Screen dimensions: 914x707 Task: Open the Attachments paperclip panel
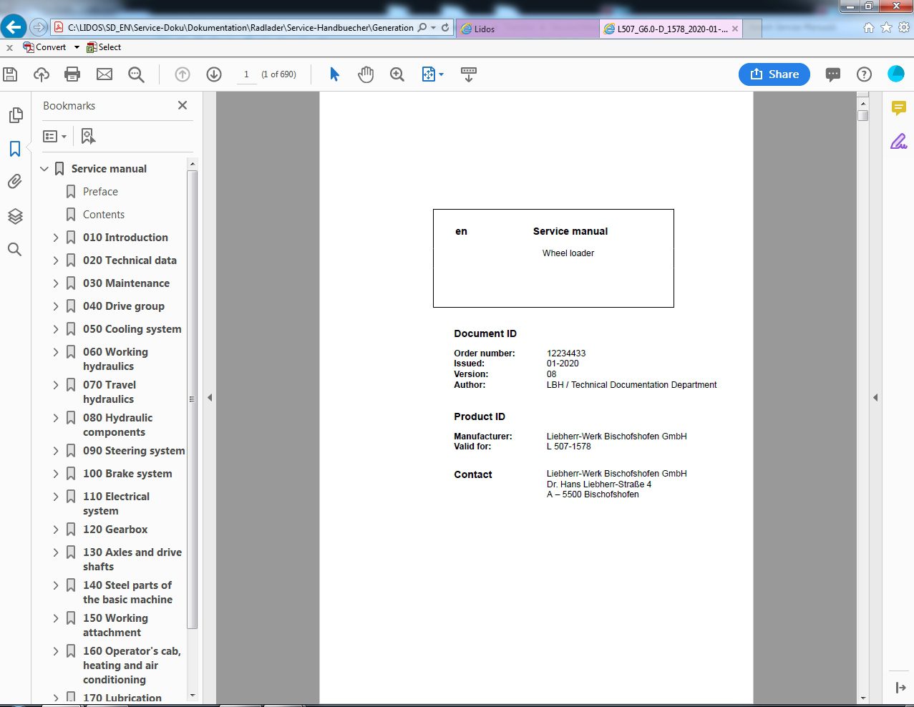coord(15,182)
